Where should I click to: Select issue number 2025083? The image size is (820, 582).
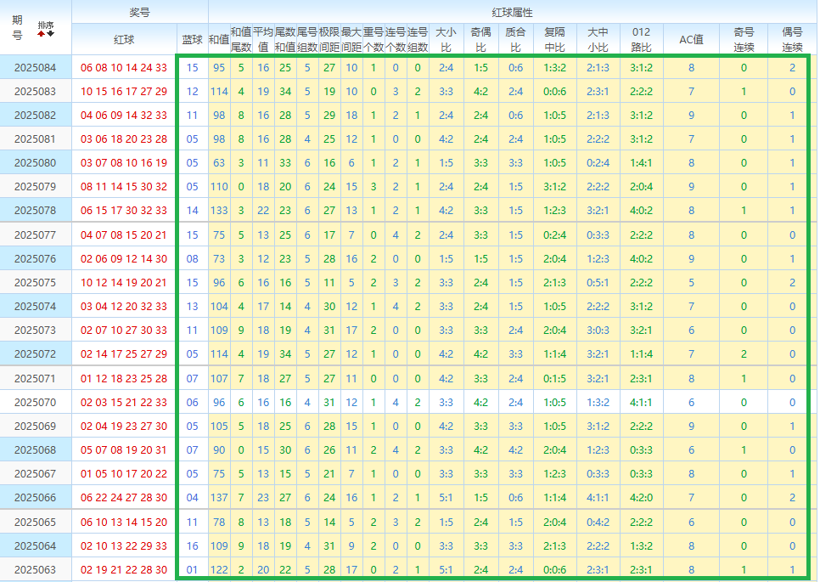click(x=35, y=92)
